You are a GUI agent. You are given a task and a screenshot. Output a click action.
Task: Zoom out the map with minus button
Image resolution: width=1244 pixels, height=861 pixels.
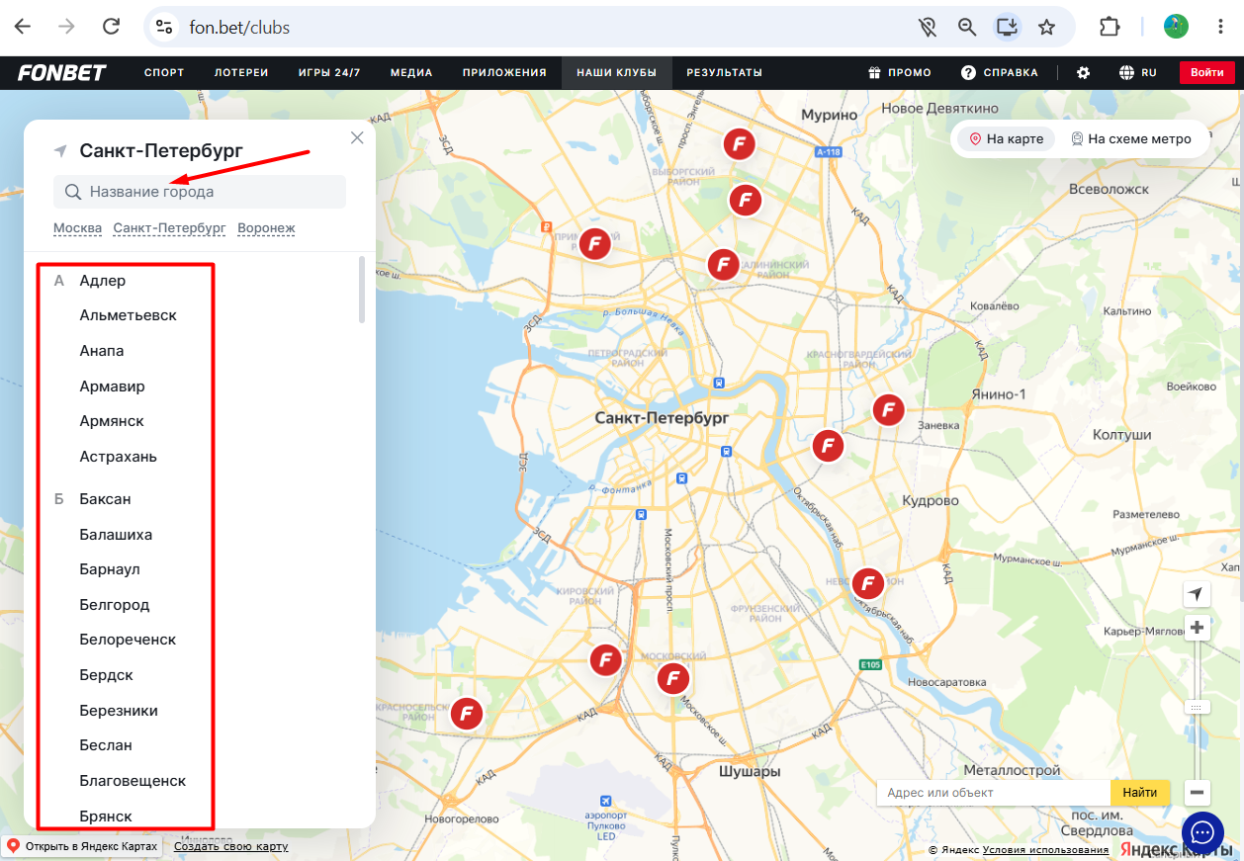(x=1197, y=792)
